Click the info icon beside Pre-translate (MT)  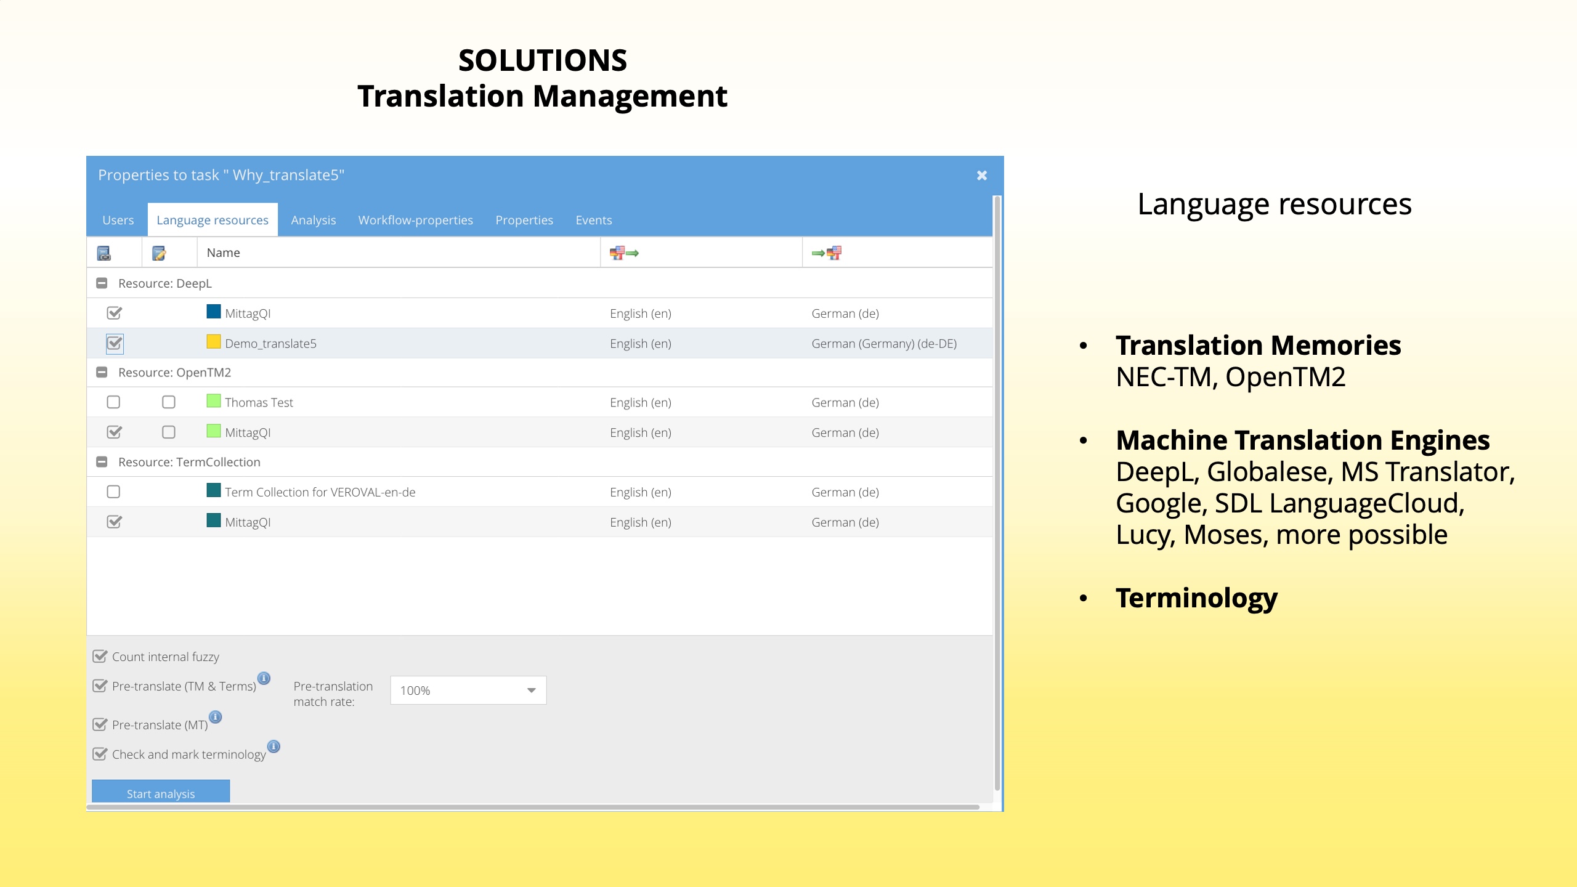point(215,717)
